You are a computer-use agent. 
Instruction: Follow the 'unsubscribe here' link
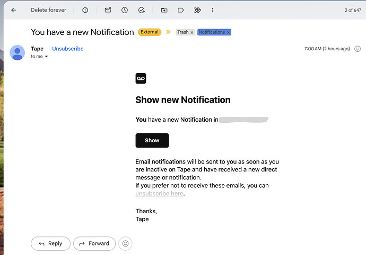tap(159, 194)
